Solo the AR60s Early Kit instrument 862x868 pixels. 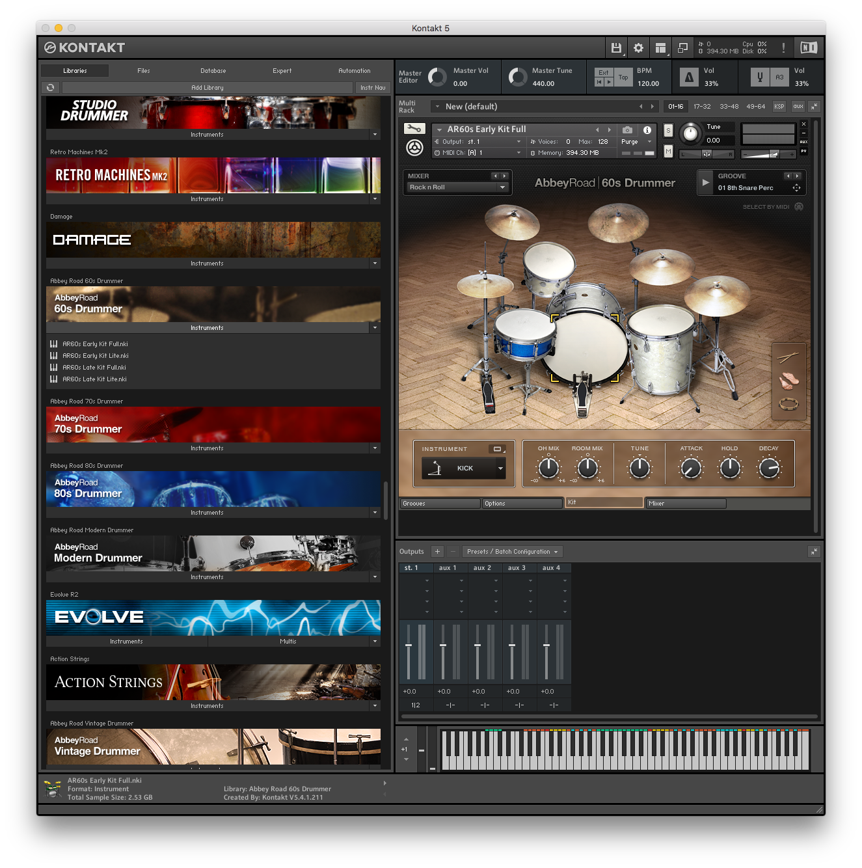point(668,131)
